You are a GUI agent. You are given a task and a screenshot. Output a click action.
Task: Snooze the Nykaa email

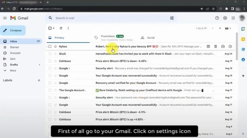click(x=230, y=46)
